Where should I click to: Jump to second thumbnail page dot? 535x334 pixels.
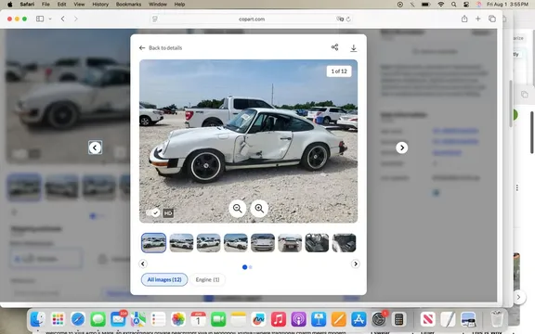pyautogui.click(x=251, y=267)
